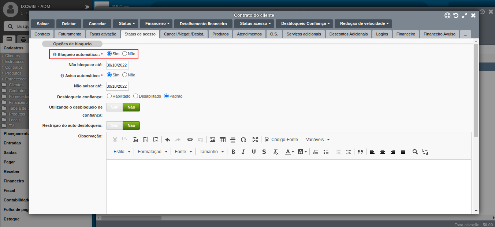Switch to the Contrato tab
Viewport: 495px width, 227px height.
(42, 34)
